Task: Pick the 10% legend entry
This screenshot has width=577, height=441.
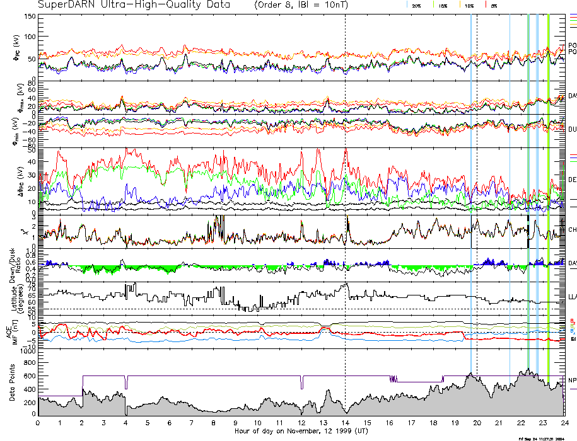Action: (x=469, y=5)
